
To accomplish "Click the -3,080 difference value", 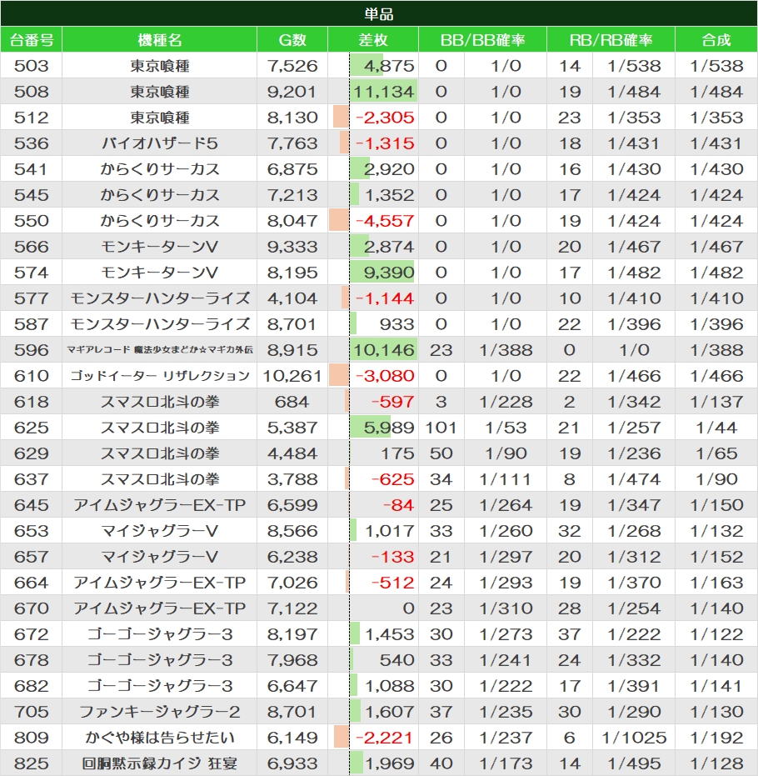I will pos(385,376).
